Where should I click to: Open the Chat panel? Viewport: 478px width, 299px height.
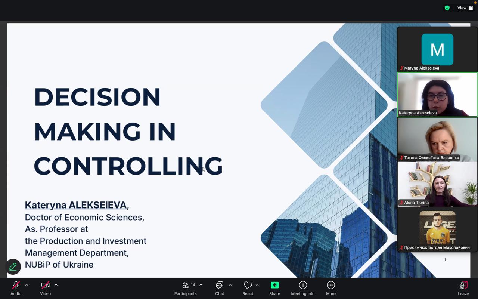[220, 288]
